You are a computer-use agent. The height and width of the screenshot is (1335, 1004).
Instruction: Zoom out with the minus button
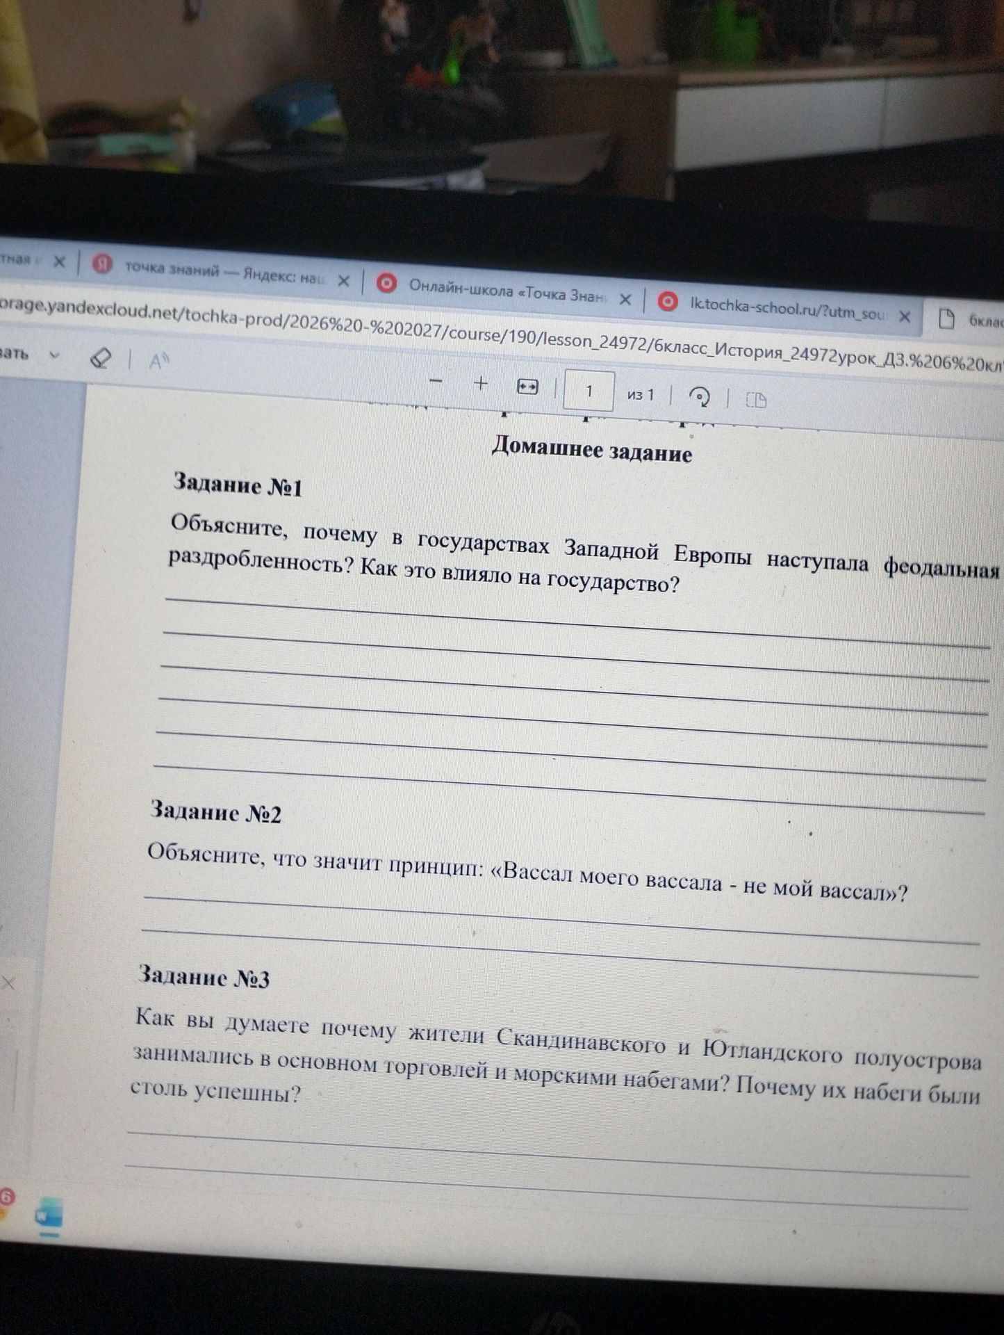pyautogui.click(x=436, y=380)
